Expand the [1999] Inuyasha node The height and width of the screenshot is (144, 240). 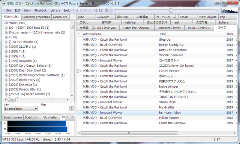[x=6, y=61]
